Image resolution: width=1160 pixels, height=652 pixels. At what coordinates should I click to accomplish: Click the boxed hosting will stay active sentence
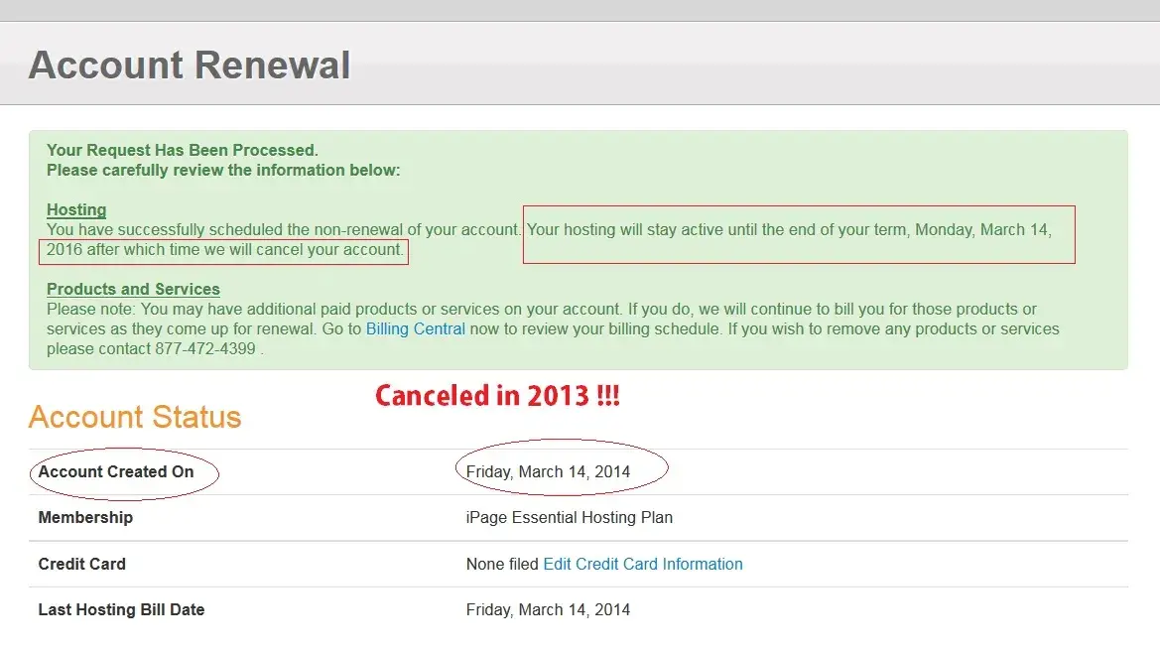tap(788, 230)
